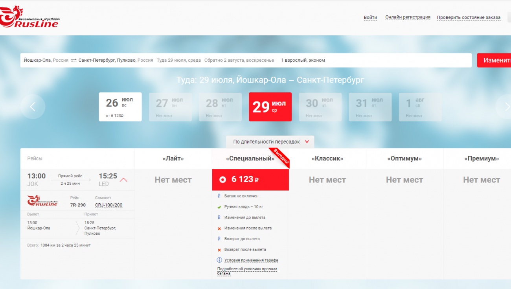Click the RusLine logo in header
511x289 pixels.
pyautogui.click(x=30, y=18)
